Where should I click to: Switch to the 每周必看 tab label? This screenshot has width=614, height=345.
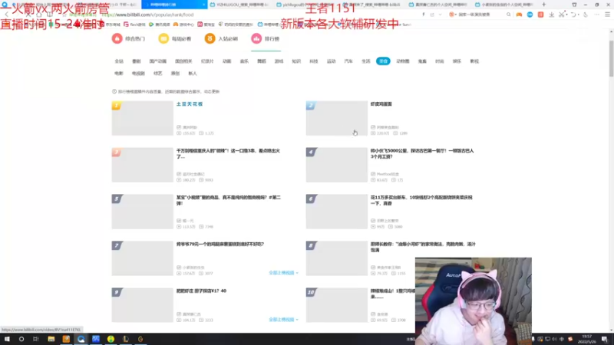click(x=181, y=39)
